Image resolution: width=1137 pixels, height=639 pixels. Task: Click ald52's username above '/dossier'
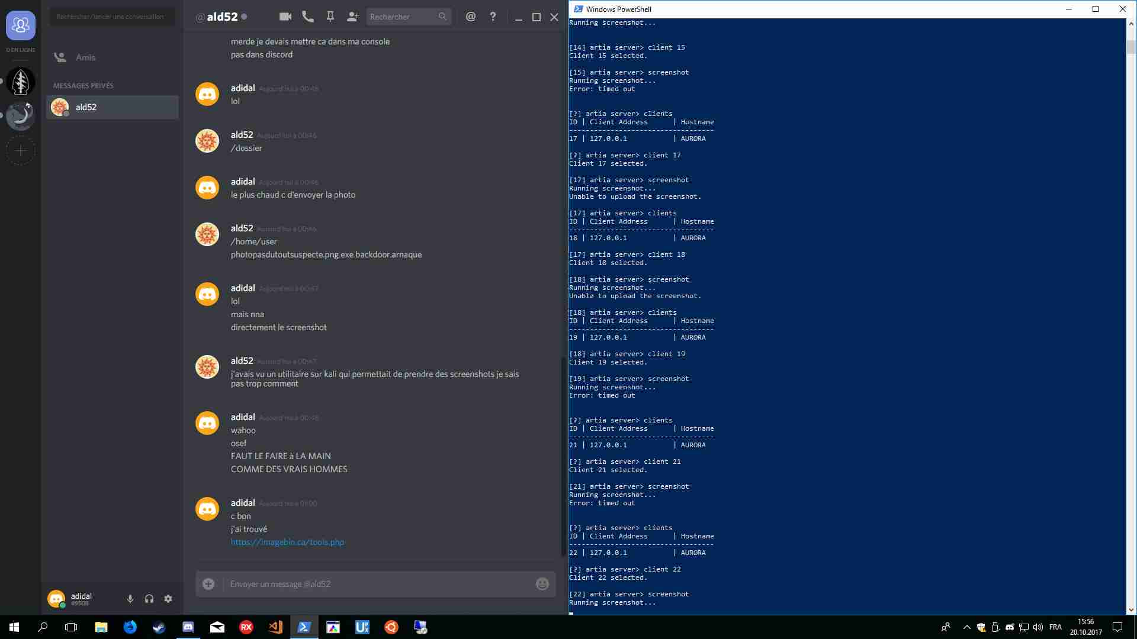click(x=242, y=134)
